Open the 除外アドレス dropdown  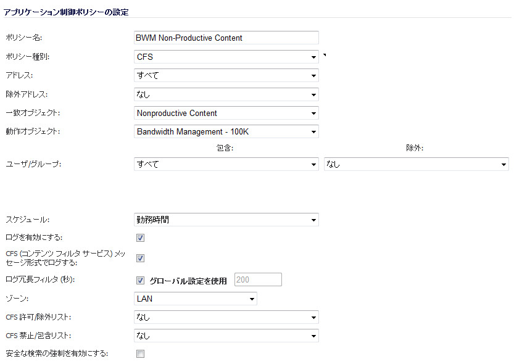coord(226,94)
